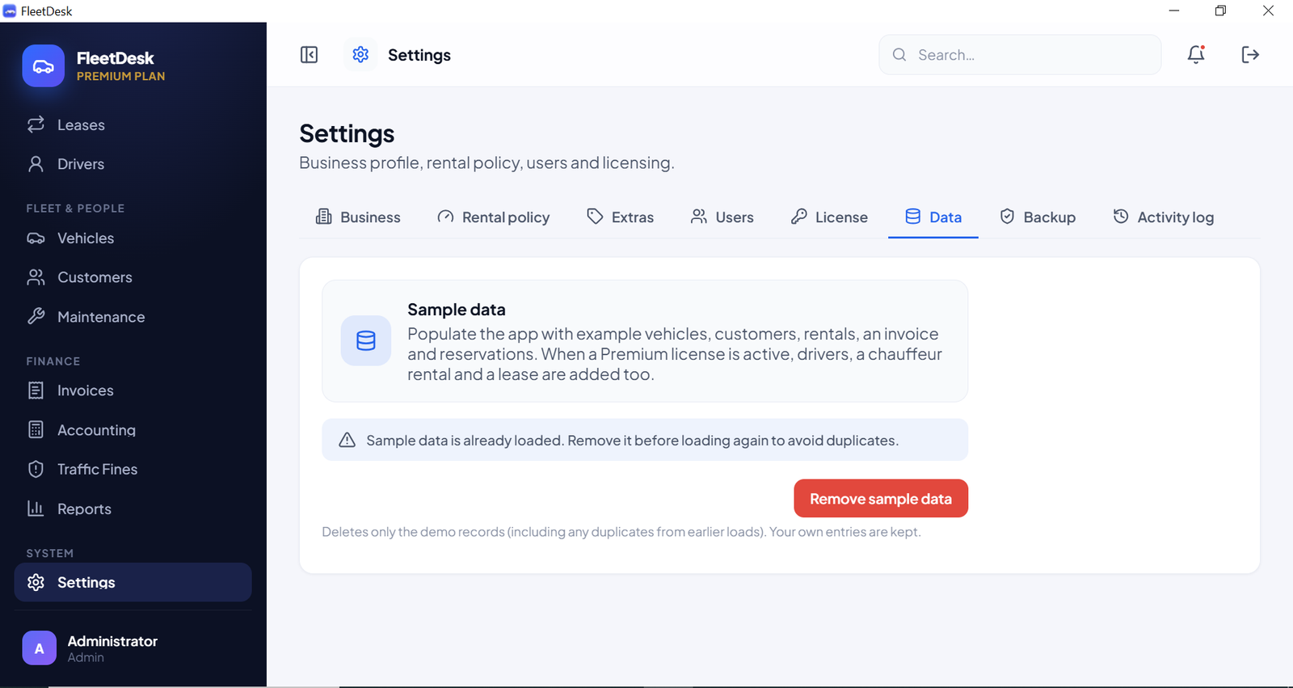Collapse the sidebar with the panel toggle icon
Viewport: 1293px width, 688px height.
point(309,54)
